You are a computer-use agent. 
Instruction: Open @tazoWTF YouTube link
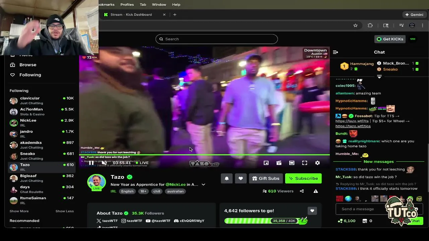point(158,221)
